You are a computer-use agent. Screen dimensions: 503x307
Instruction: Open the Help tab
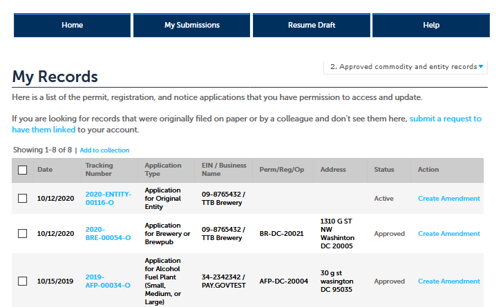click(x=430, y=26)
